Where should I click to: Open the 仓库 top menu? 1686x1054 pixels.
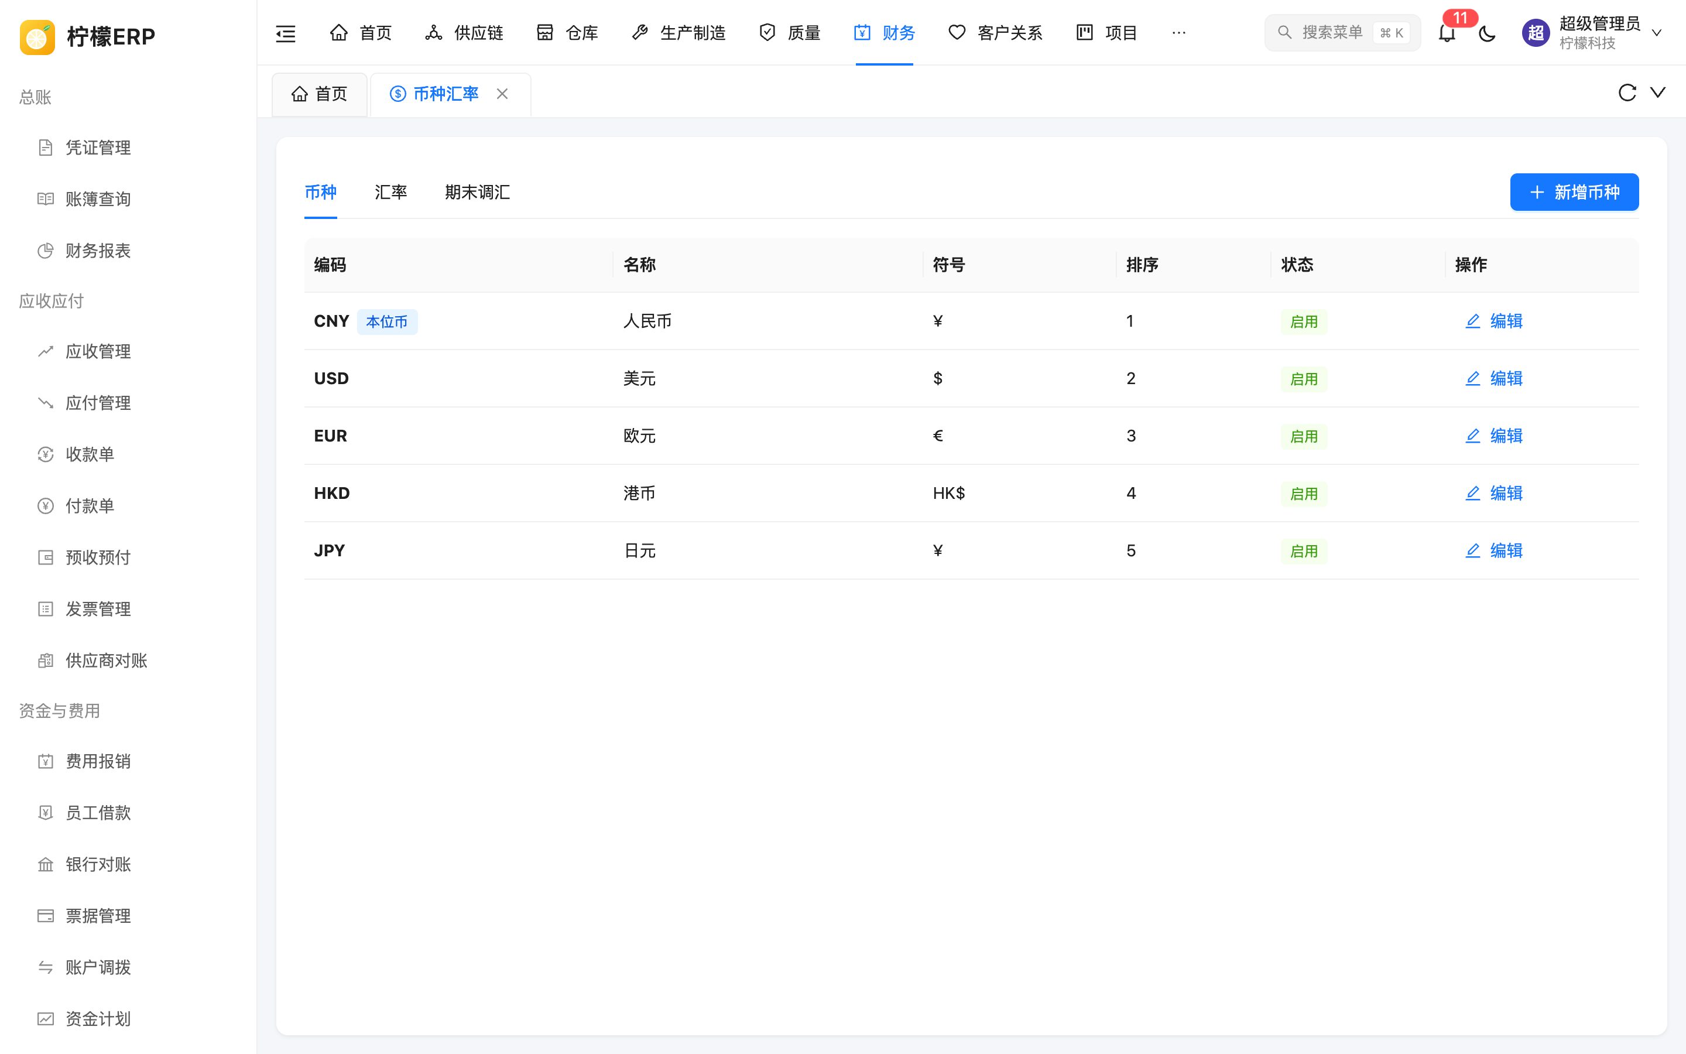pyautogui.click(x=568, y=33)
